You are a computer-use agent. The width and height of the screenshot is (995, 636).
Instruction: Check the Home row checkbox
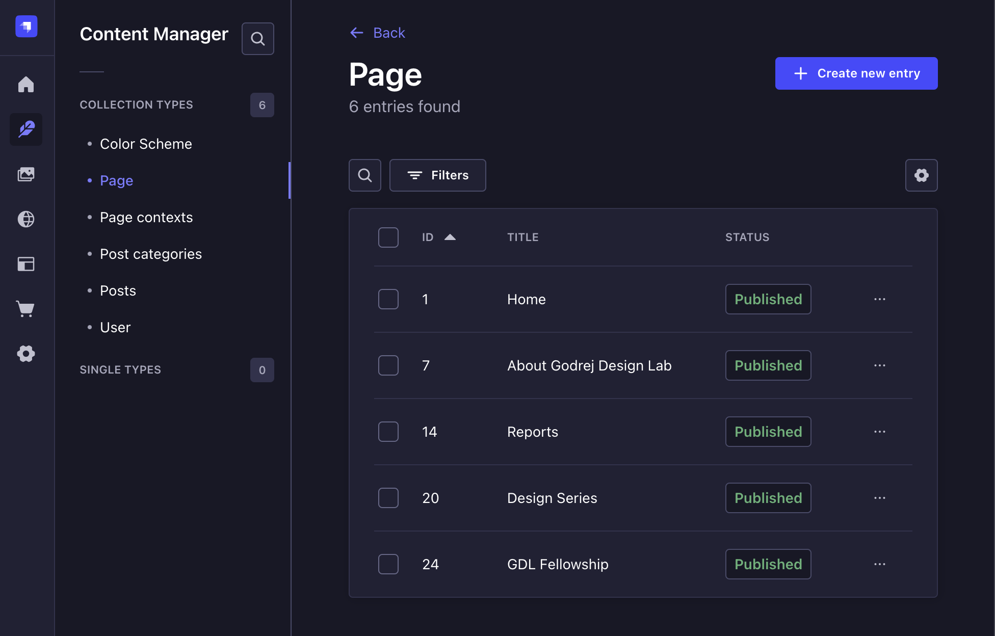pos(388,299)
